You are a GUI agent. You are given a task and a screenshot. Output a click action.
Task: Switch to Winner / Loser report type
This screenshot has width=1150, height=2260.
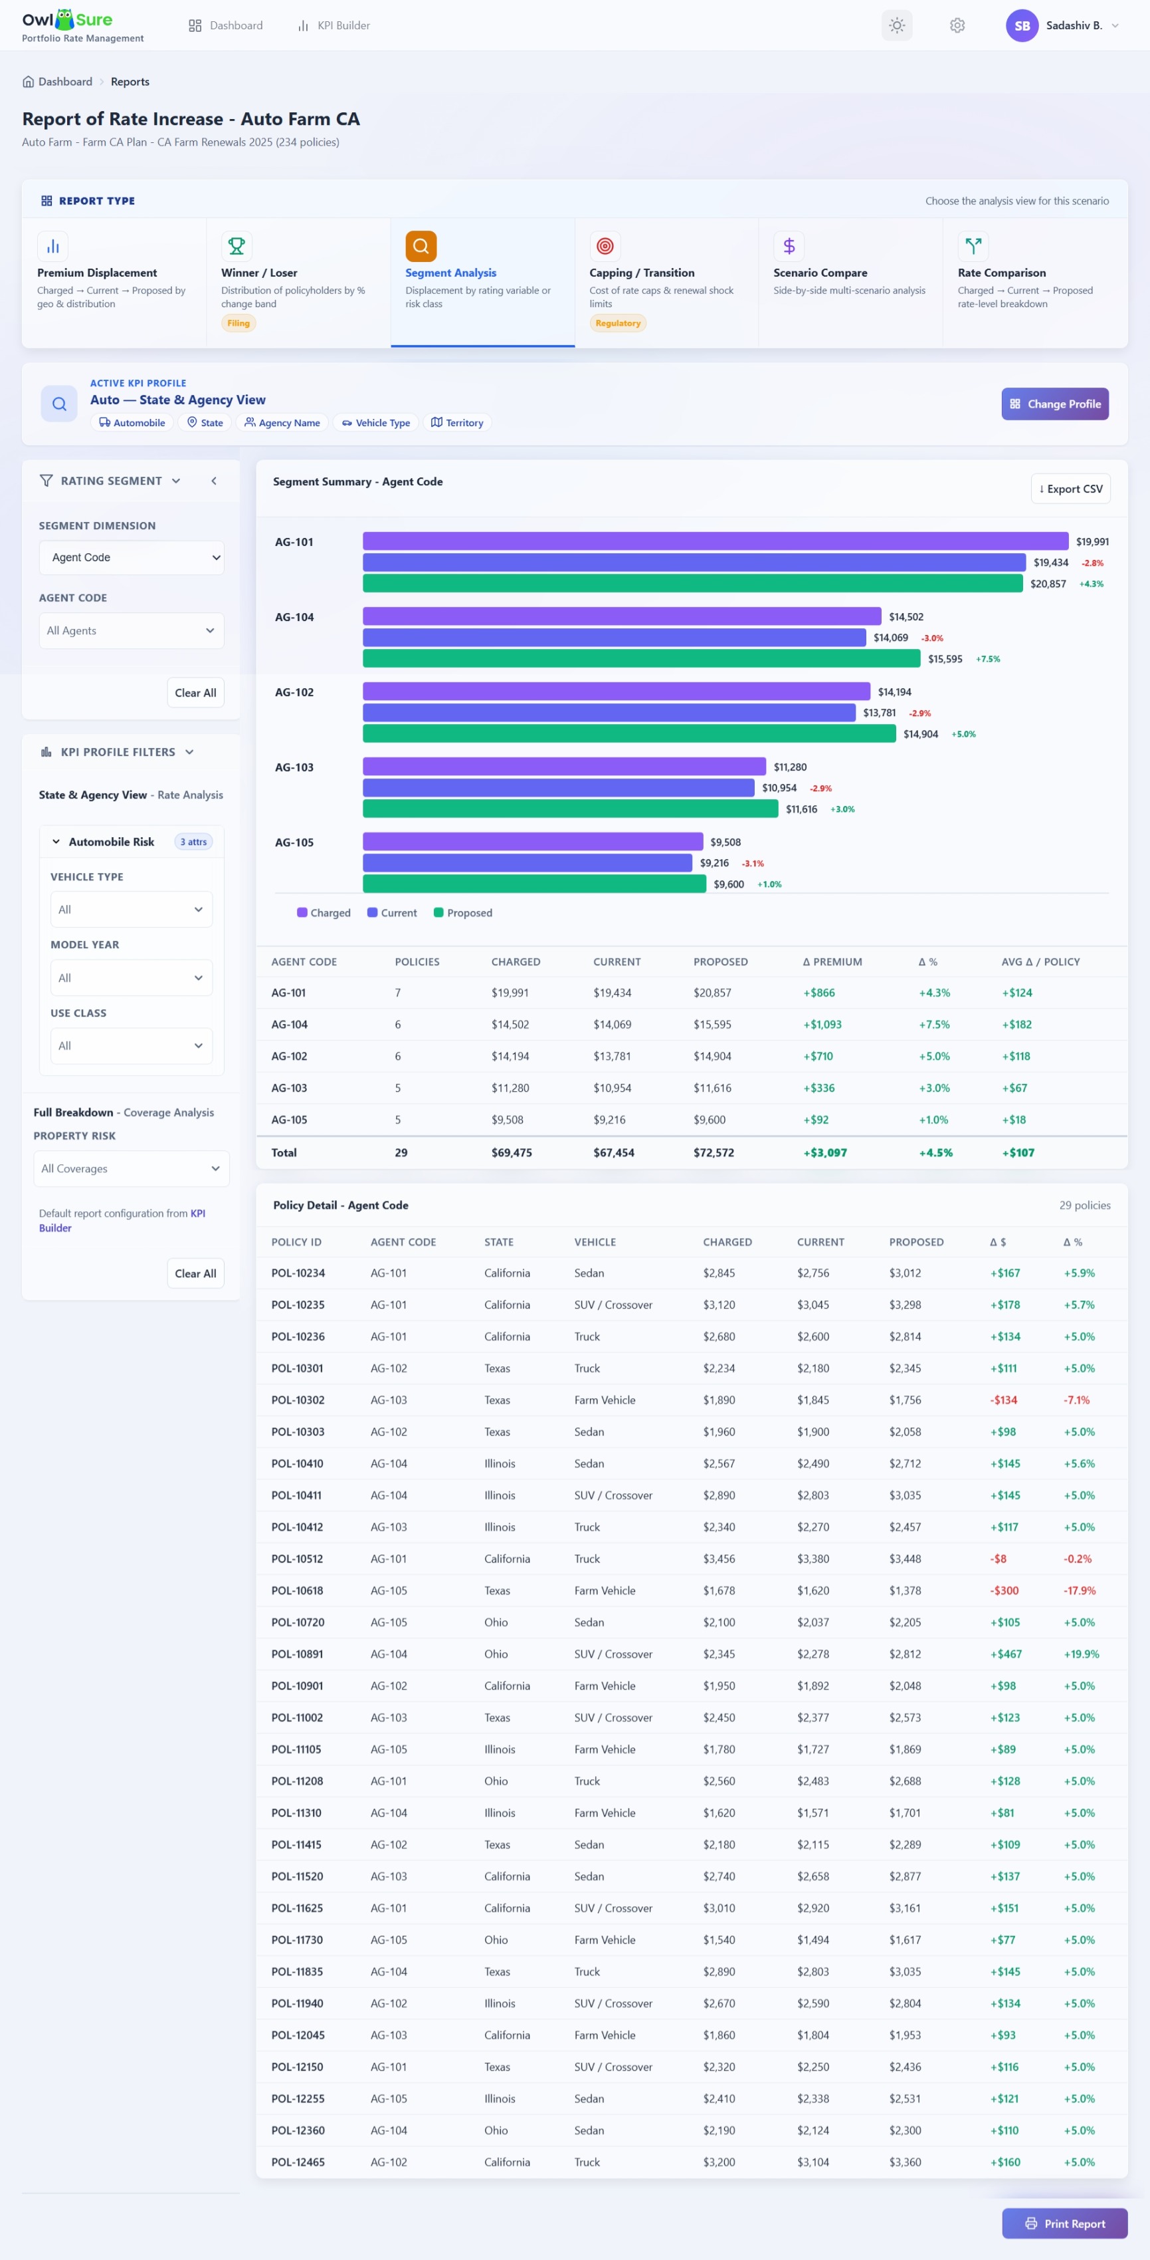click(298, 283)
